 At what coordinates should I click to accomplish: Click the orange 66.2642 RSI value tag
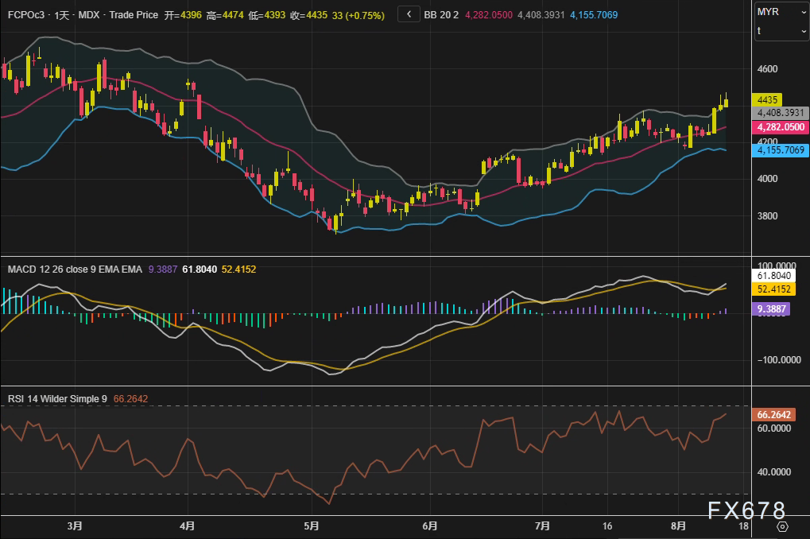[773, 414]
